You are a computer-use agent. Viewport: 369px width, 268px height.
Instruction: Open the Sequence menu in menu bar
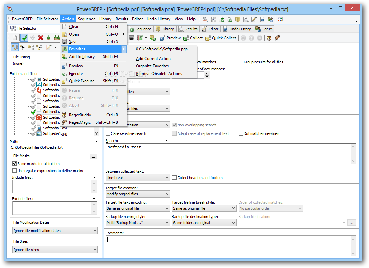[86, 19]
